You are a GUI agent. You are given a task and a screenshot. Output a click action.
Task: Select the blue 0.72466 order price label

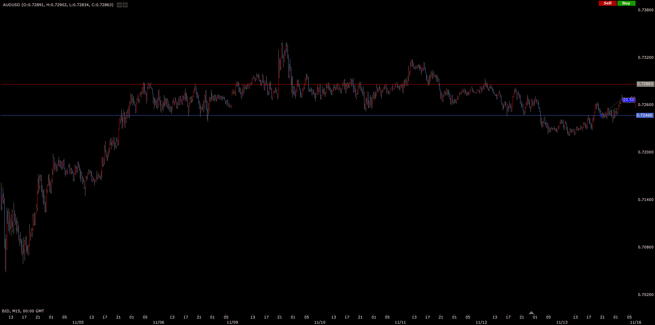pyautogui.click(x=644, y=116)
